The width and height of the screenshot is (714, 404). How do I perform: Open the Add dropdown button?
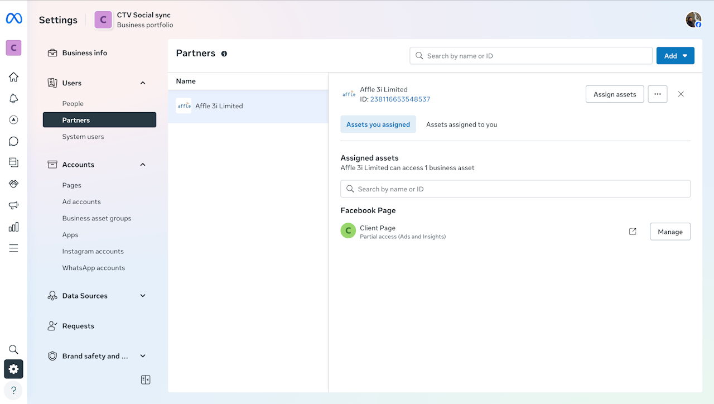pyautogui.click(x=675, y=56)
